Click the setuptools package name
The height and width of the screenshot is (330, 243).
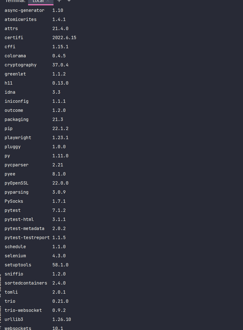18,265
